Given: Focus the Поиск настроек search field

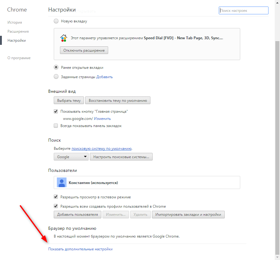Looking at the screenshot, I should point(243,11).
